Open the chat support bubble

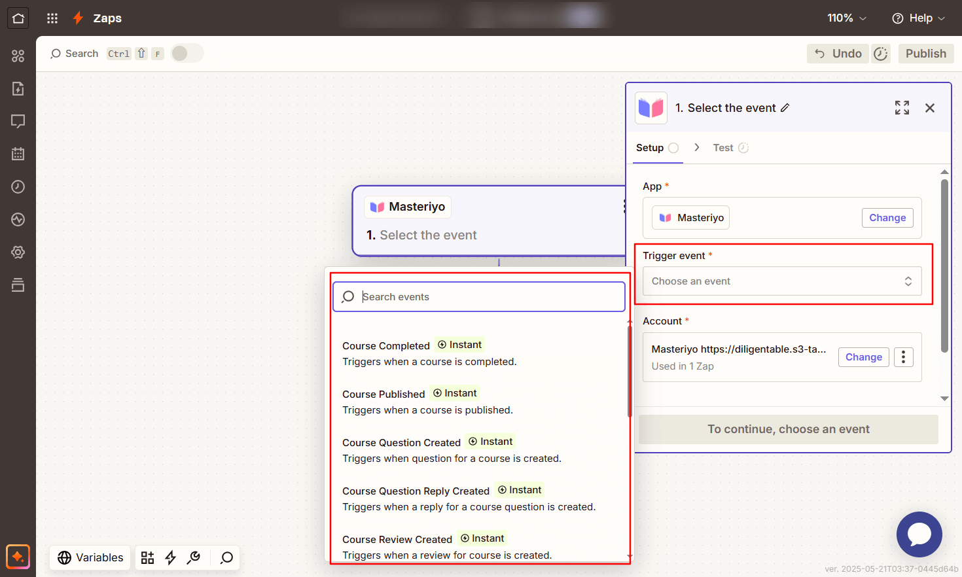tap(919, 534)
